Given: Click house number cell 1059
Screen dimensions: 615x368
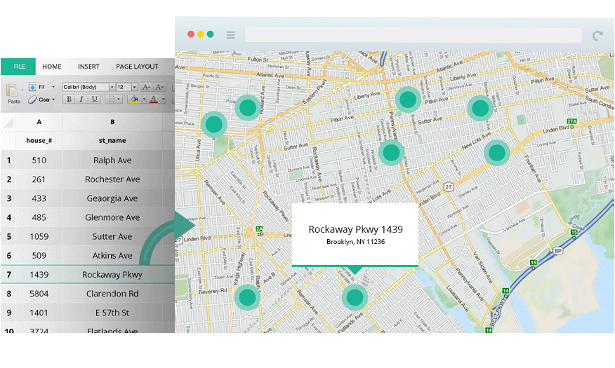Looking at the screenshot, I should coord(39,236).
